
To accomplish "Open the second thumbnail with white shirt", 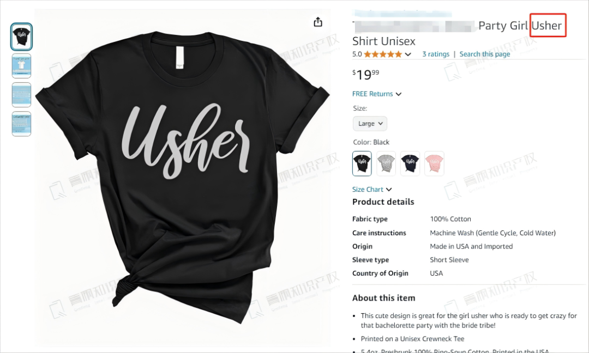I will point(21,66).
